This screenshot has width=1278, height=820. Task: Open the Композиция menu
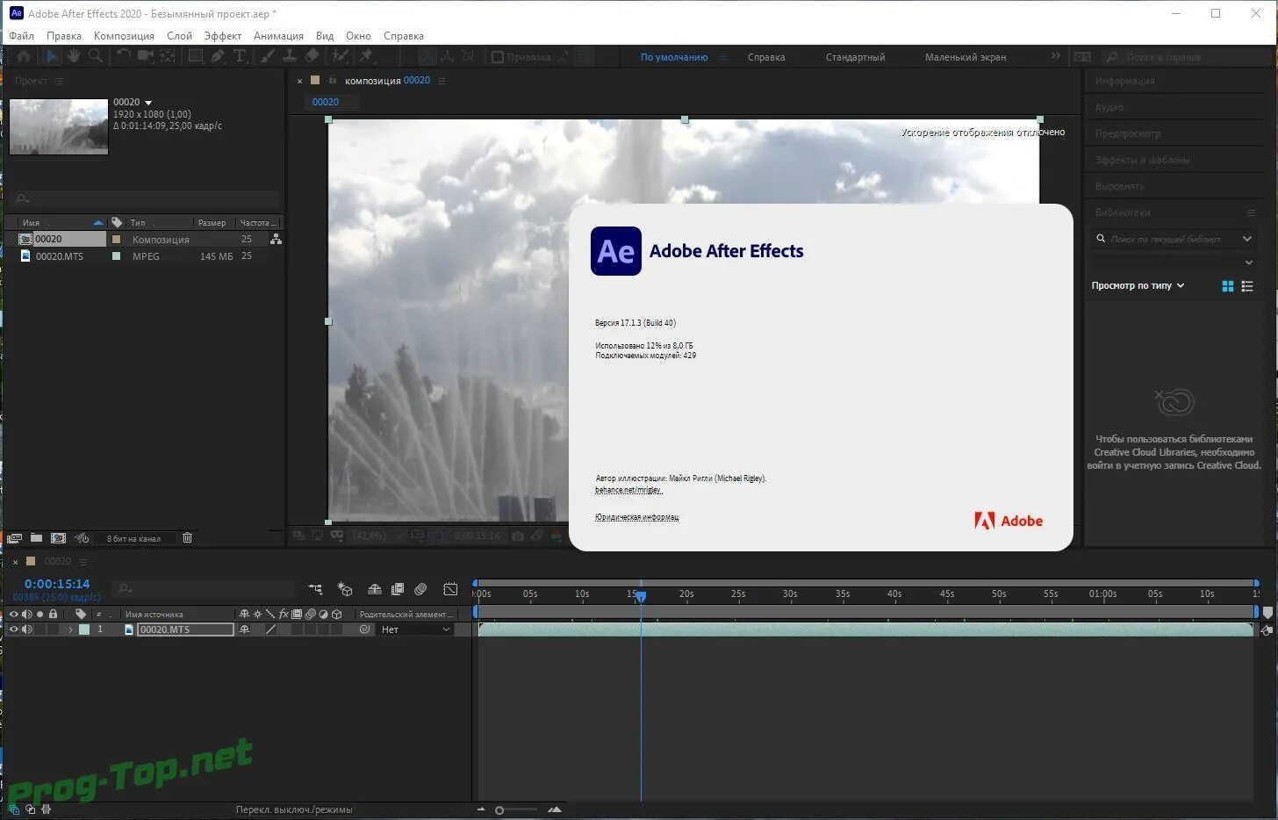pos(124,36)
